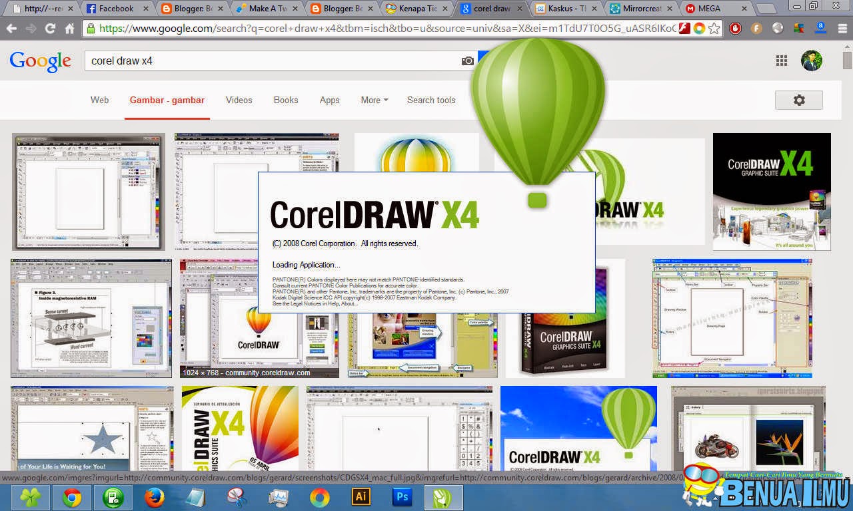Open the magnetoresistive RAM figure thumbnail

[91, 319]
